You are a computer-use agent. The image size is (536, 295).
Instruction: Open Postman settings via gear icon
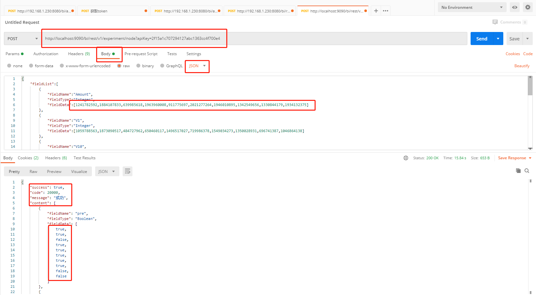pyautogui.click(x=528, y=7)
